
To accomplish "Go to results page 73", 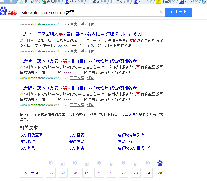I will (136, 173).
